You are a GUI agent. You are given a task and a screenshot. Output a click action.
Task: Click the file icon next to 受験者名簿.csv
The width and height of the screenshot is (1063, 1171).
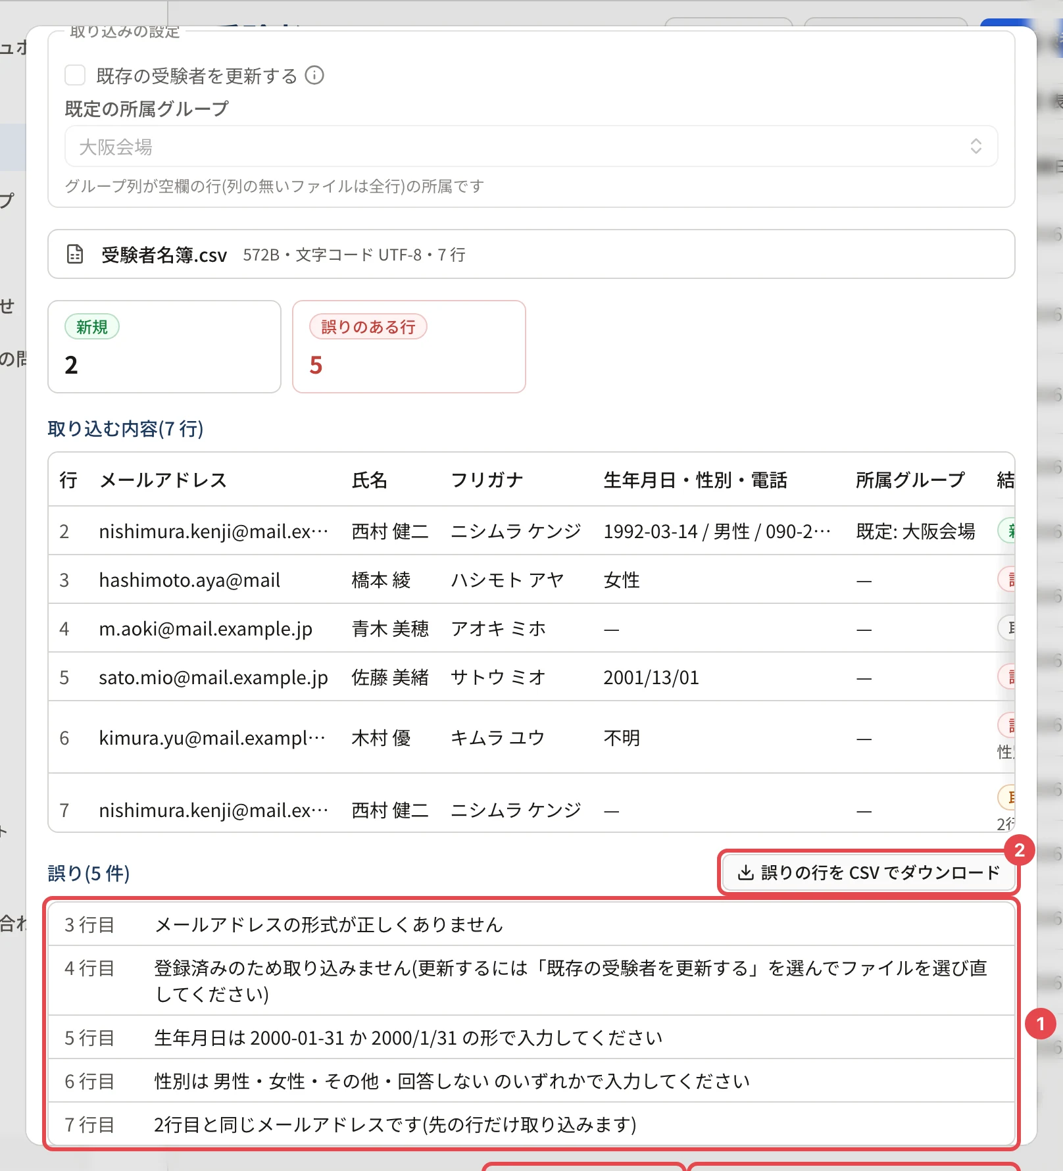76,254
